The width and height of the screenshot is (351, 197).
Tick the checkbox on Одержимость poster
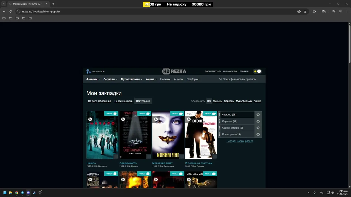pyautogui.click(x=149, y=156)
